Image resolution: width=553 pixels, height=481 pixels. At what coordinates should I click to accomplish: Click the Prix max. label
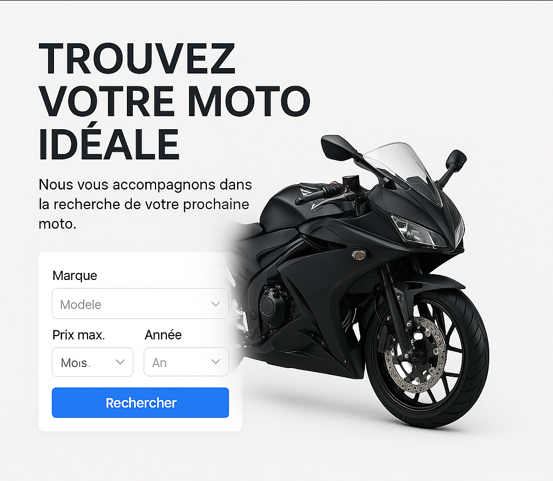point(79,335)
